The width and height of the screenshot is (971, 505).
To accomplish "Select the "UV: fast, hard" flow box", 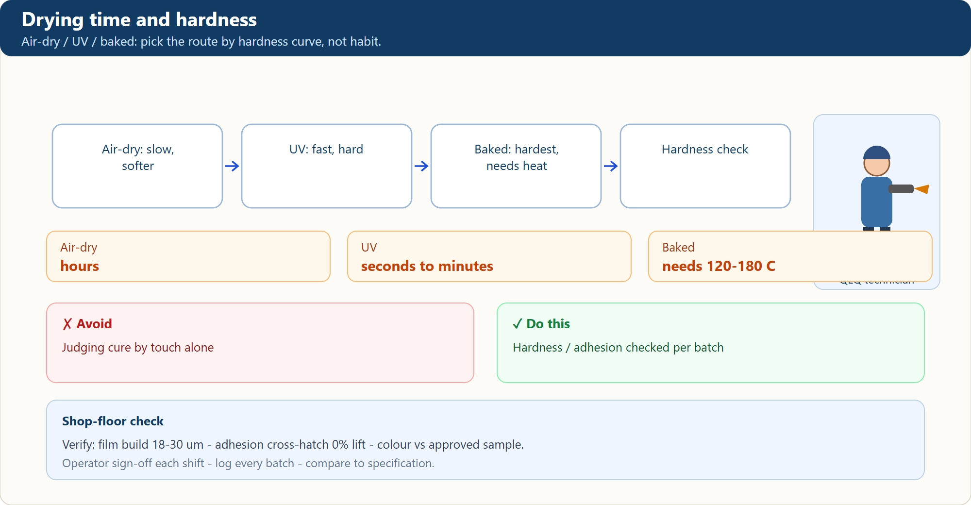I will [x=327, y=166].
